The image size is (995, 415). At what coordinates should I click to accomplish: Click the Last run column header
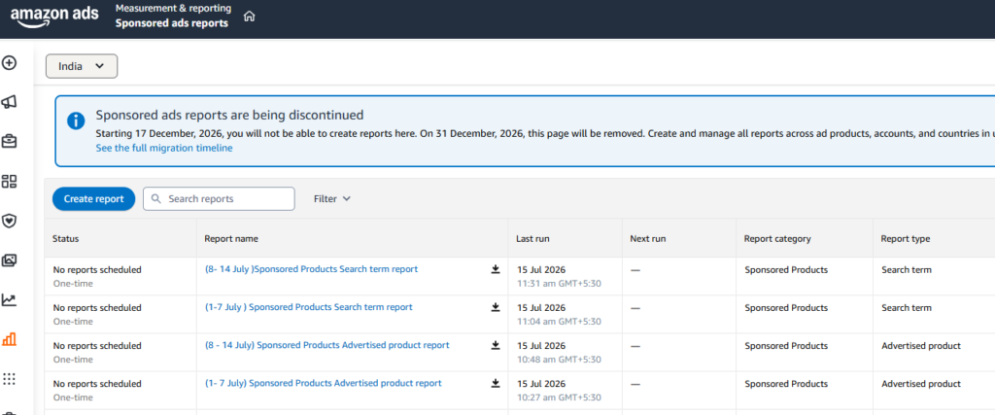(532, 238)
